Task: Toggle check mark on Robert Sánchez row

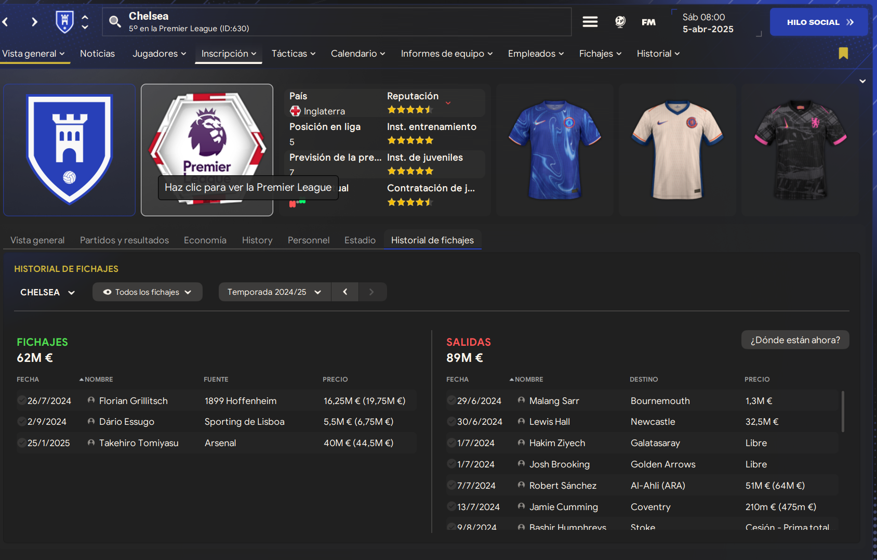Action: 451,485
